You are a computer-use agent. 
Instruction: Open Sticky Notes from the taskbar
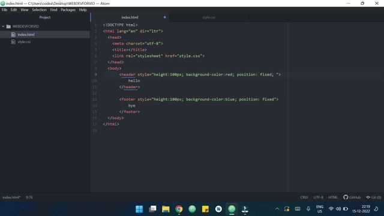click(x=205, y=209)
